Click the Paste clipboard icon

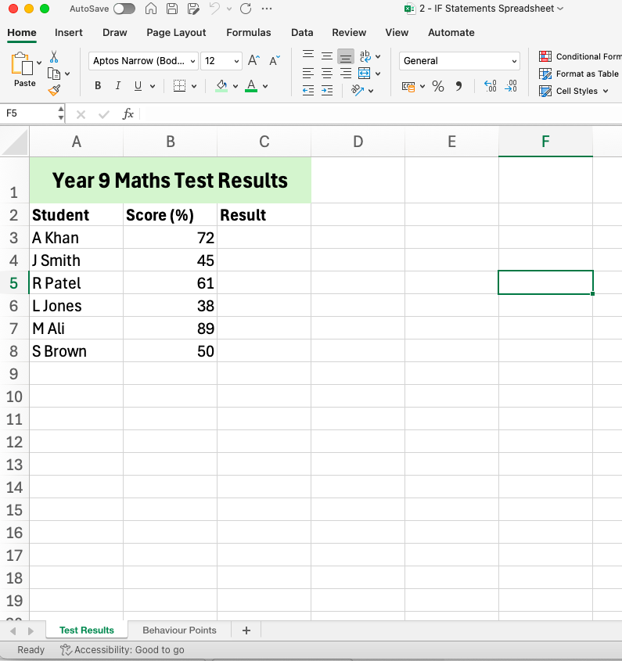pyautogui.click(x=23, y=66)
